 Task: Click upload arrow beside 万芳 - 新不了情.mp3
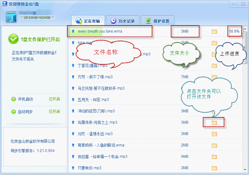pos(73,77)
